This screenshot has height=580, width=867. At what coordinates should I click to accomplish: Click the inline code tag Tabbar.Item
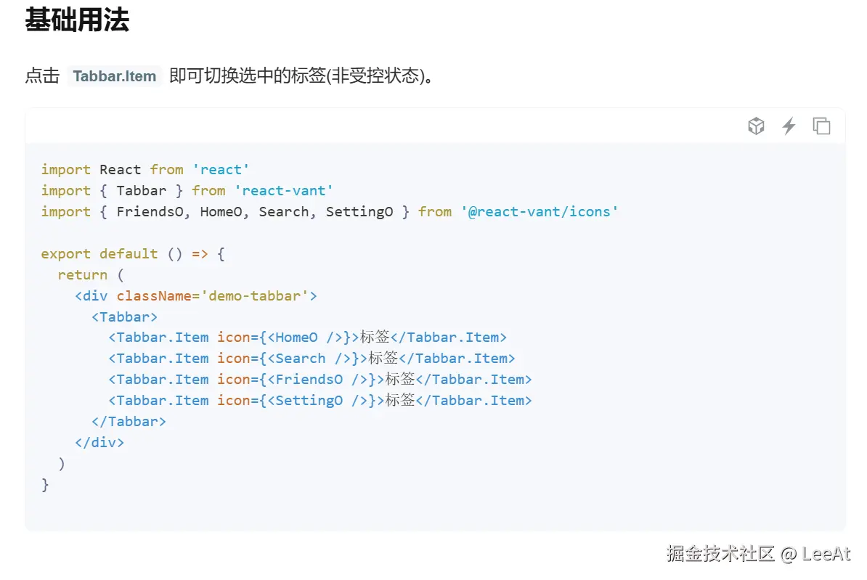(x=115, y=75)
